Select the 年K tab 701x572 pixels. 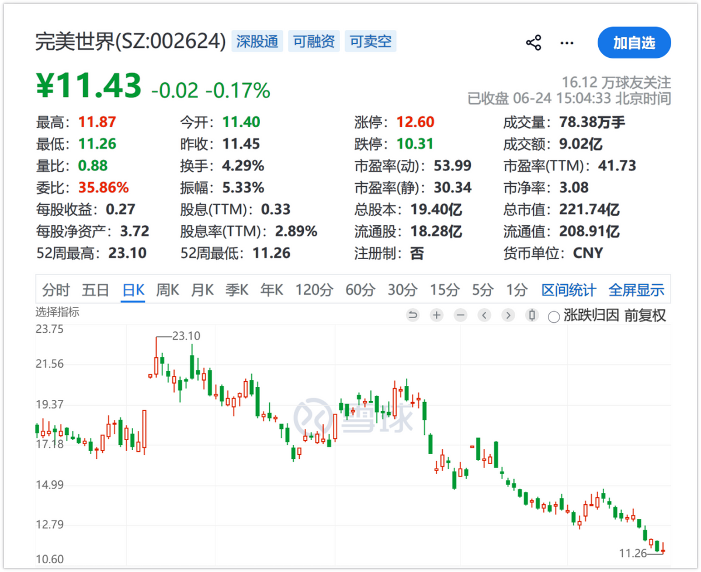tap(272, 290)
